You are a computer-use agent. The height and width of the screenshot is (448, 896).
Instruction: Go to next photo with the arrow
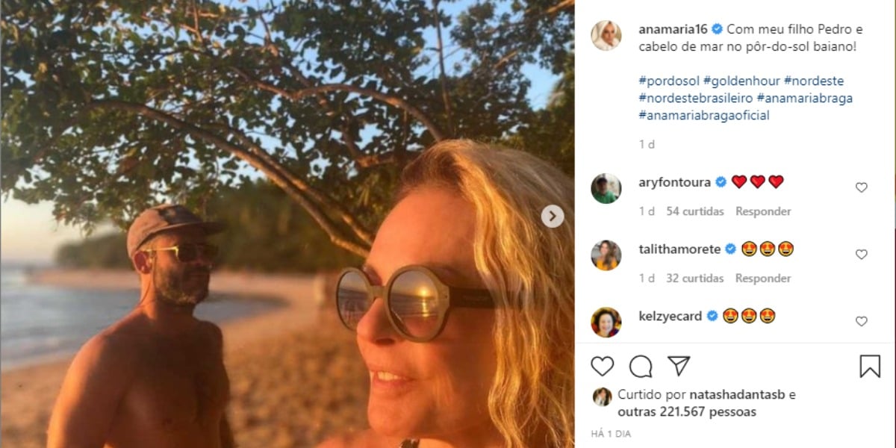point(552,217)
